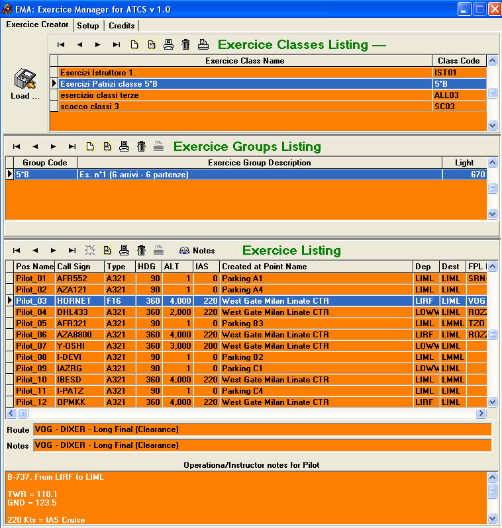502x528 pixels.
Task: Delete class using Exercice Classes trash icon
Action: pos(185,44)
